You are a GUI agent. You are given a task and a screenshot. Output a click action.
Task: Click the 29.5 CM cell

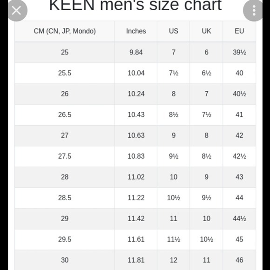pos(65,239)
